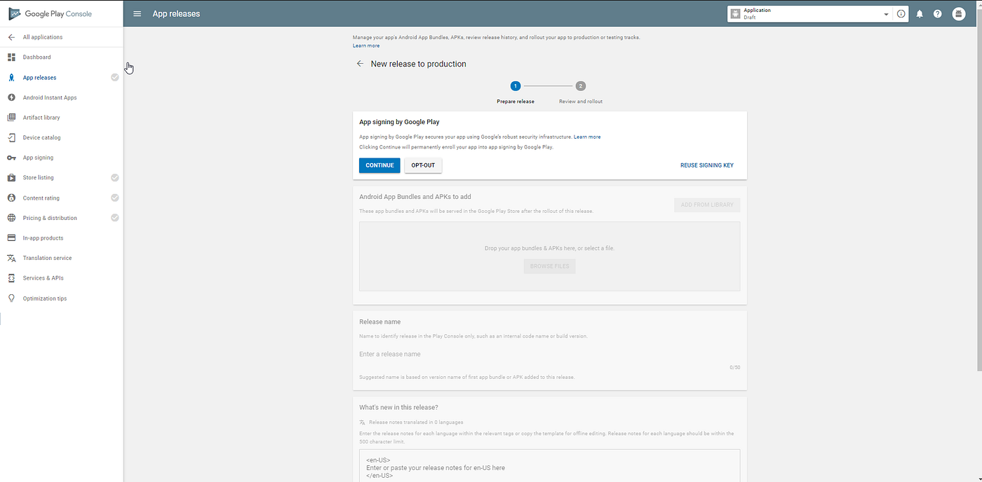Click REUSE SIGNING KEY
Screen dimensions: 982x482
707,165
